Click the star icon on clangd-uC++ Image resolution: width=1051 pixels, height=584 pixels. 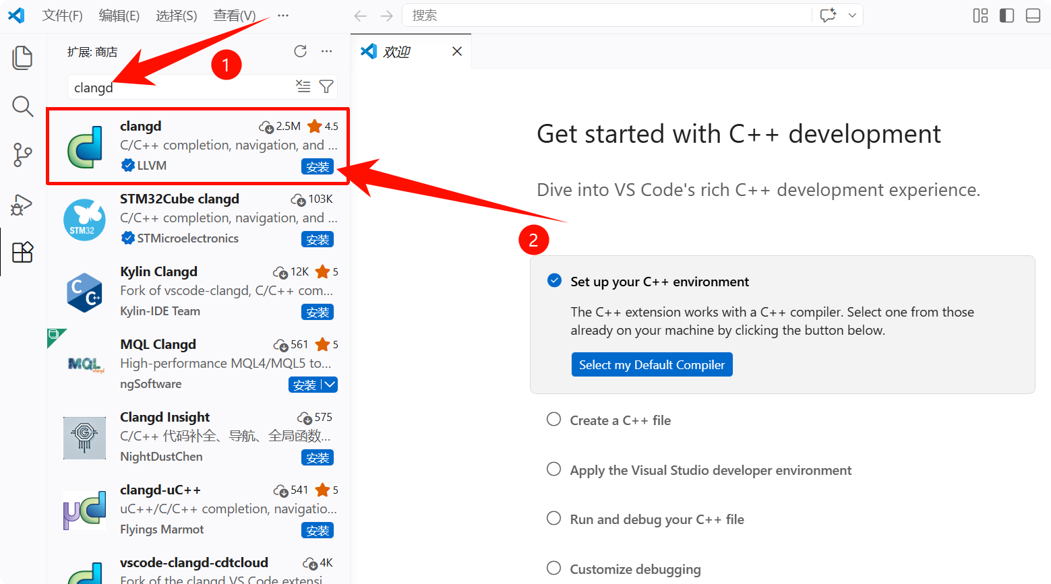click(322, 490)
